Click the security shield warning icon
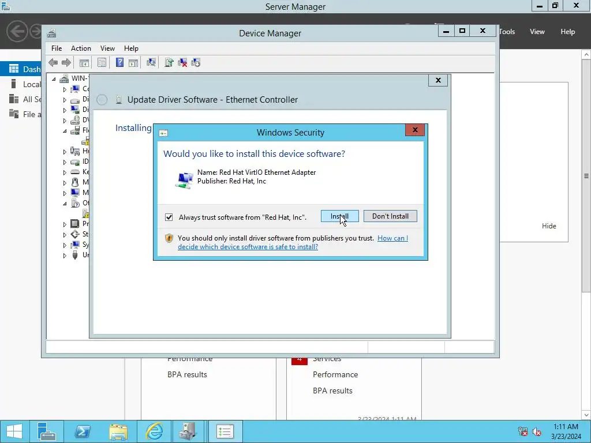 click(169, 238)
